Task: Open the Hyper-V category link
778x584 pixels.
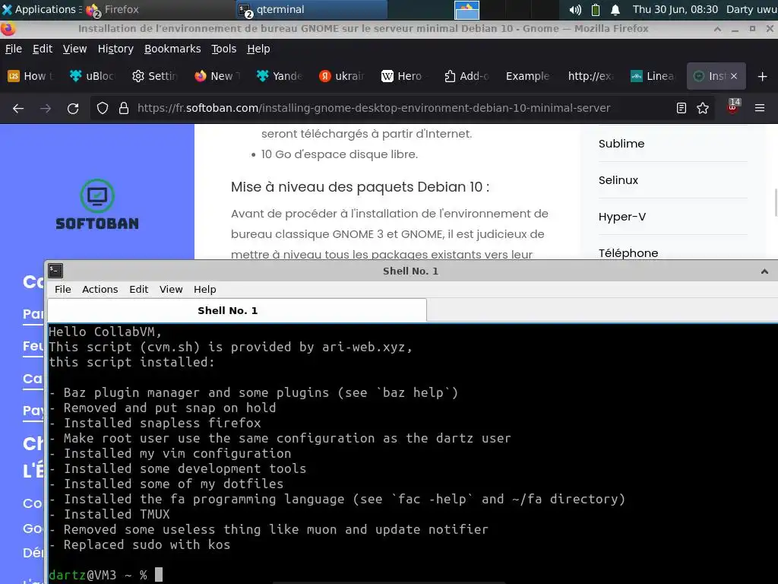Action: point(622,217)
